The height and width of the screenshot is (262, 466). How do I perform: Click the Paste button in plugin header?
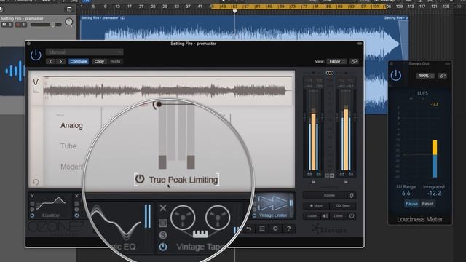(115, 61)
